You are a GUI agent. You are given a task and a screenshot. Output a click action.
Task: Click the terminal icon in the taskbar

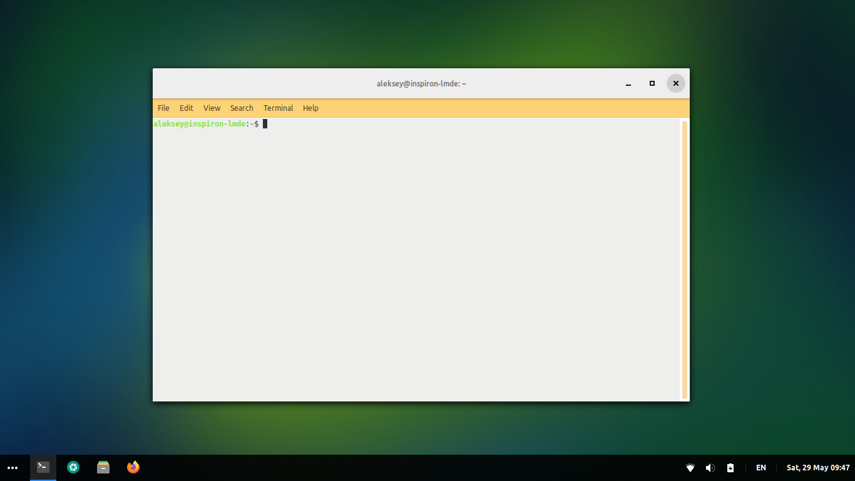43,467
